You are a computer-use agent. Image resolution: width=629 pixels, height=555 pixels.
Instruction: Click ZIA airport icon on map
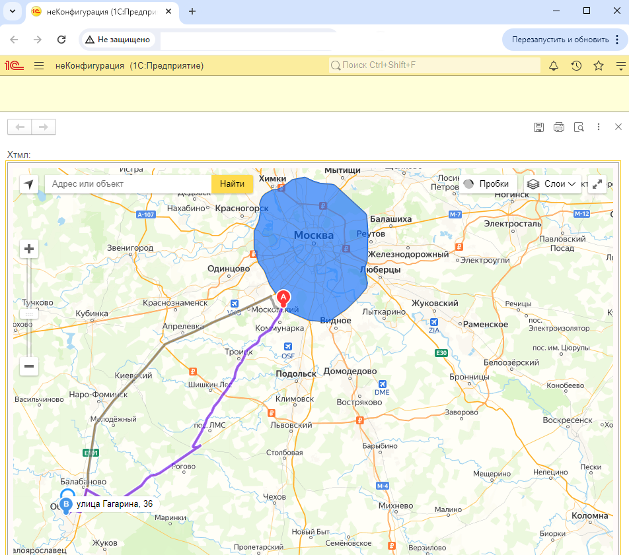tap(433, 322)
